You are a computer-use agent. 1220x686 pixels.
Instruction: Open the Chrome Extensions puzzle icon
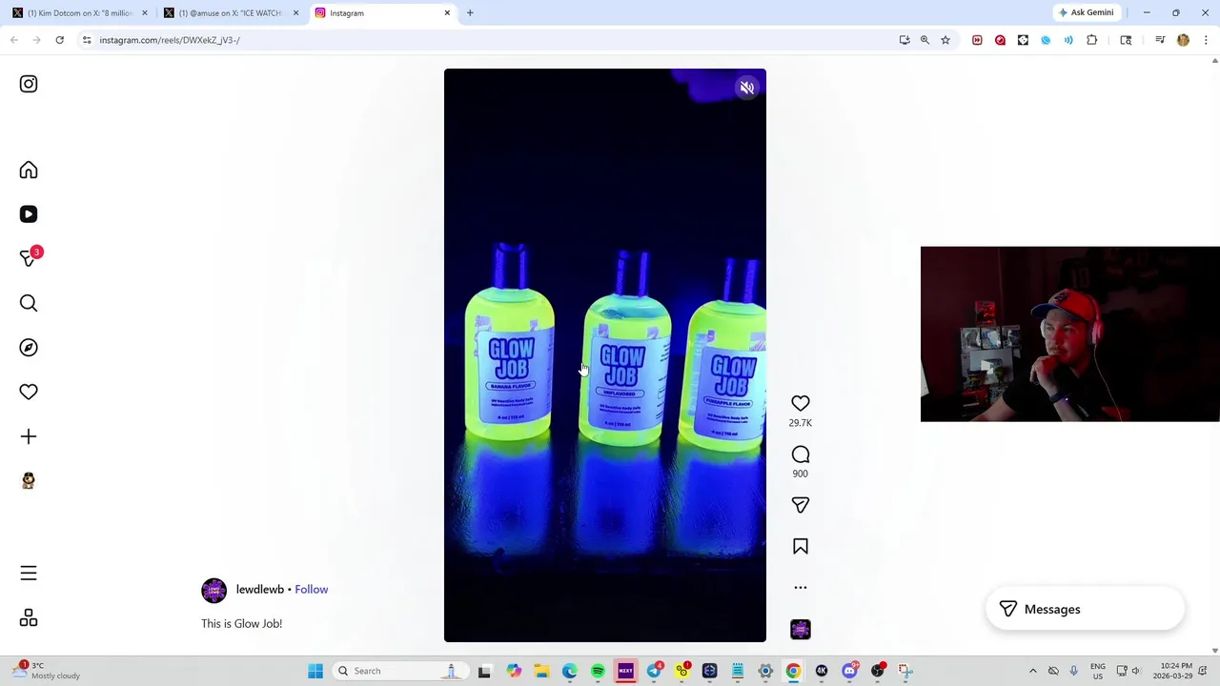[1092, 40]
